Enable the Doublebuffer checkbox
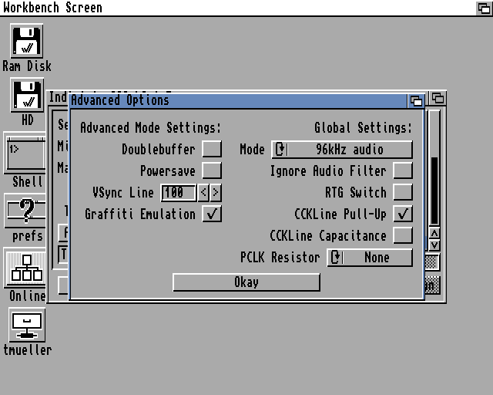Viewport: 493px width, 395px height. pos(212,149)
